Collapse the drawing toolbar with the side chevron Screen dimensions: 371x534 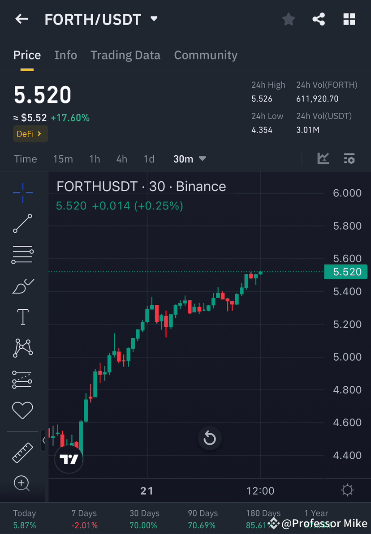(44, 440)
